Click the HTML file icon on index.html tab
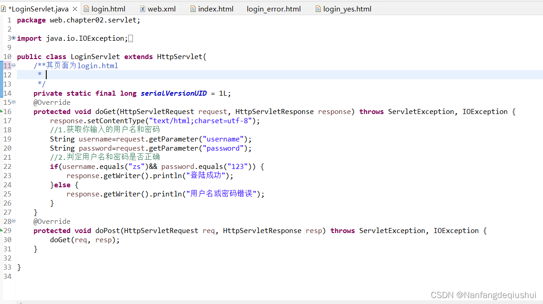The image size is (543, 304). 192,8
